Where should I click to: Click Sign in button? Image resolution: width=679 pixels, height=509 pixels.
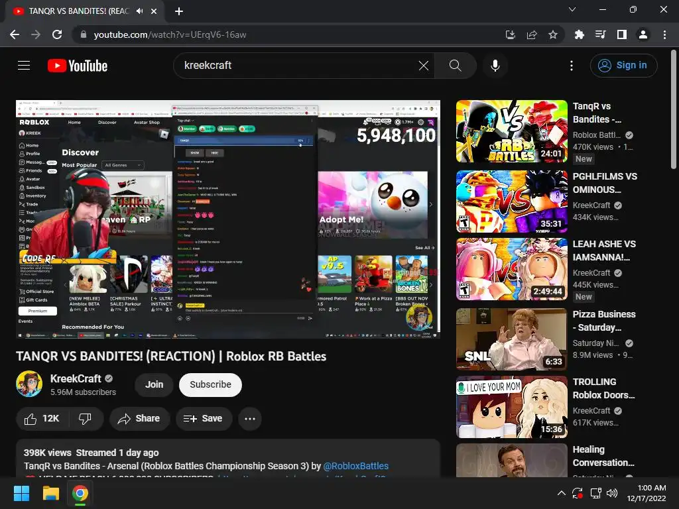coord(623,66)
